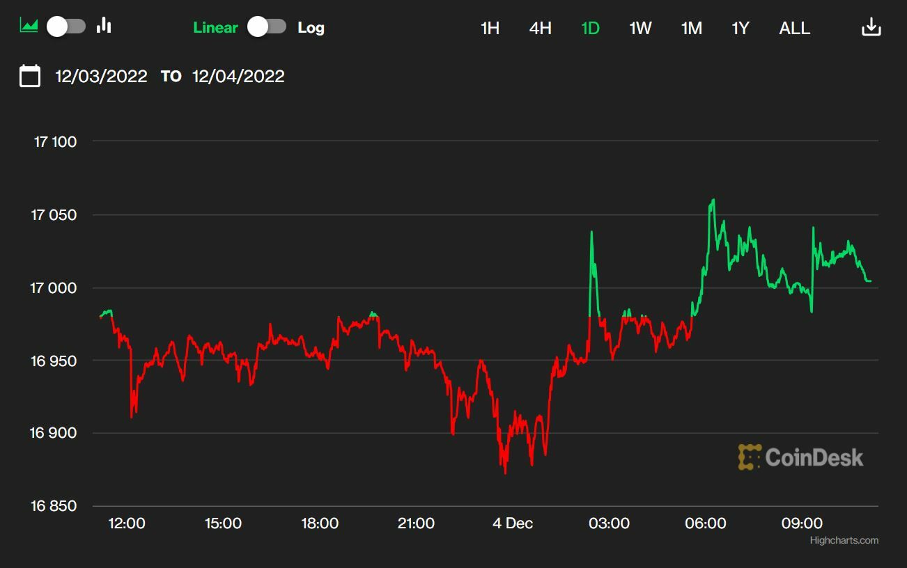Open the Highcharts.com credit link
The width and height of the screenshot is (907, 568).
(x=844, y=540)
